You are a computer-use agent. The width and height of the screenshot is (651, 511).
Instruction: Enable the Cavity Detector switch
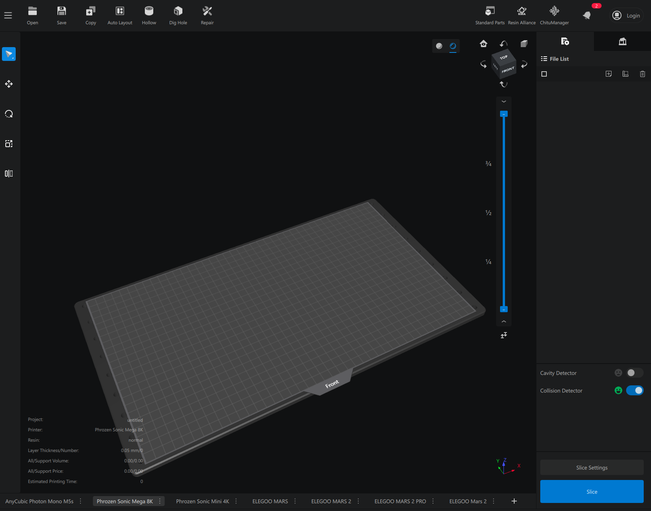tap(634, 373)
